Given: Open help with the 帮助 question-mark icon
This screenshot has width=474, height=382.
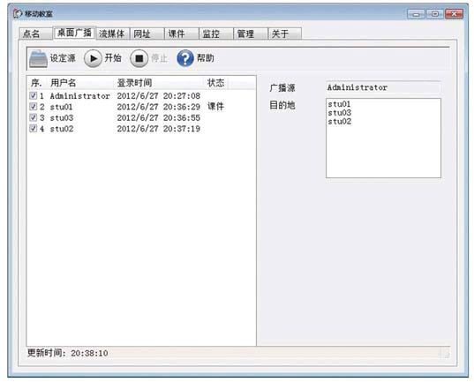Looking at the screenshot, I should (x=185, y=58).
